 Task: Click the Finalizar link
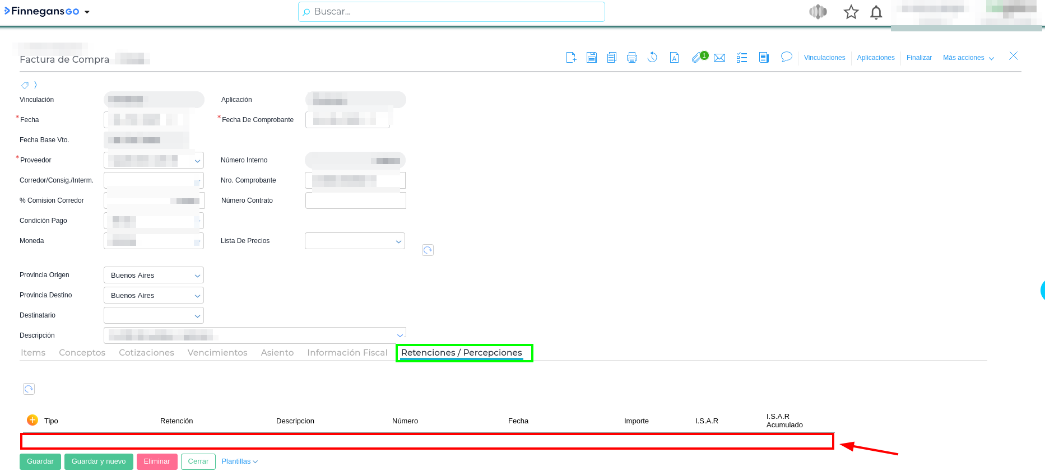(919, 58)
